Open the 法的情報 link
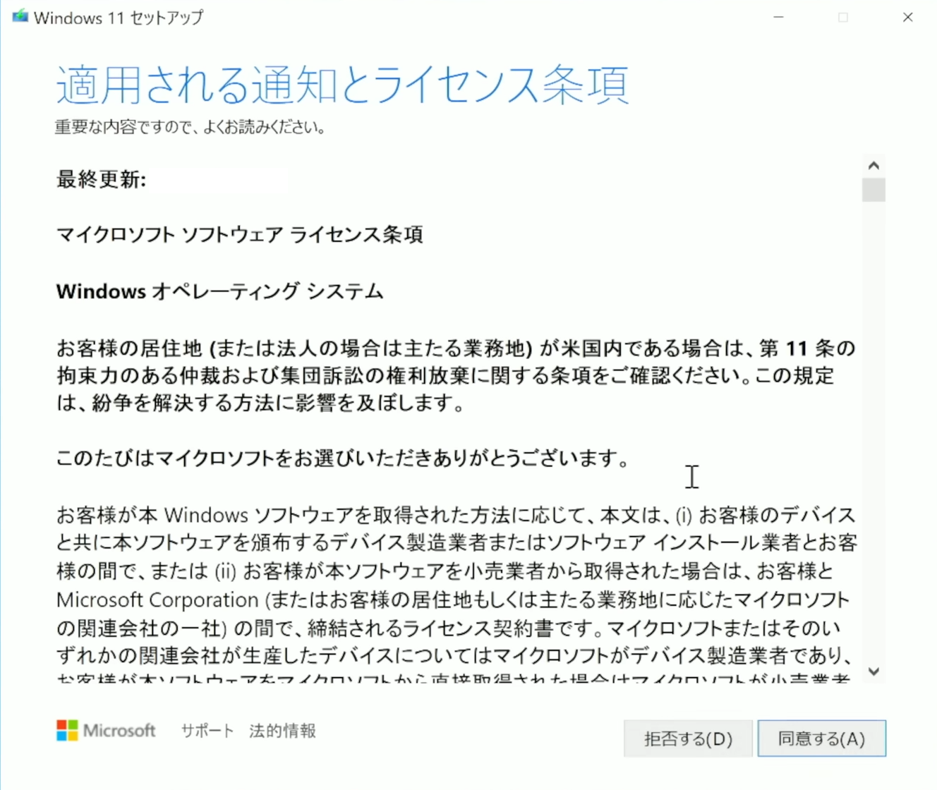Image resolution: width=937 pixels, height=790 pixels. click(282, 731)
